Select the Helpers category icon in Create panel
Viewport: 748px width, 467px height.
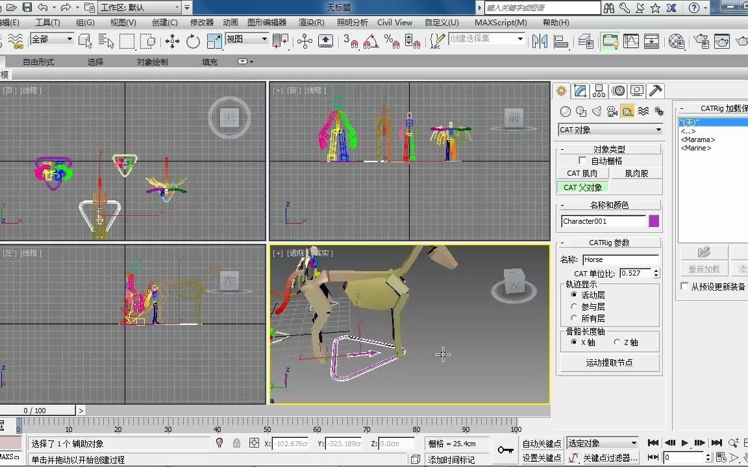click(628, 111)
